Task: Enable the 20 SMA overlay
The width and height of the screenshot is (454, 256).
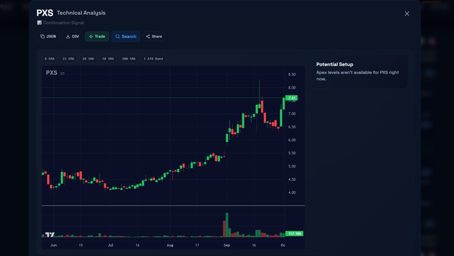Action: [x=88, y=59]
